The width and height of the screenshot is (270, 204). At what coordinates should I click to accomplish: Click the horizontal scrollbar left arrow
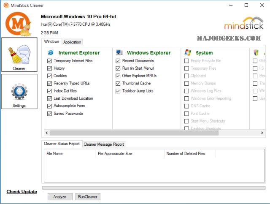point(46,133)
